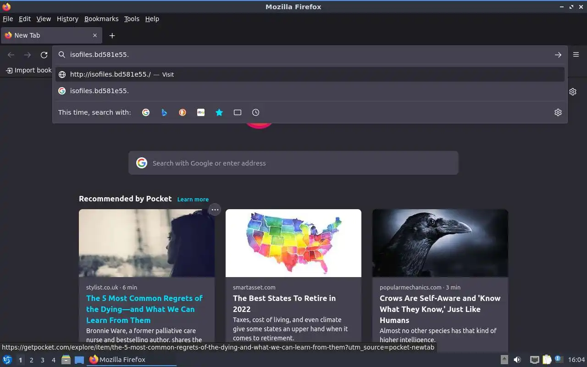Search this time with Bing
The height and width of the screenshot is (367, 587).
(x=164, y=112)
